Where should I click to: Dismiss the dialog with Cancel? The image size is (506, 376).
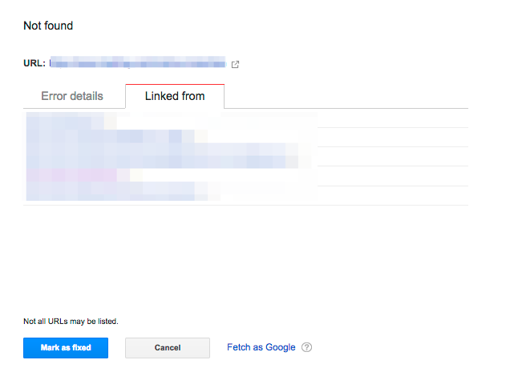click(168, 348)
